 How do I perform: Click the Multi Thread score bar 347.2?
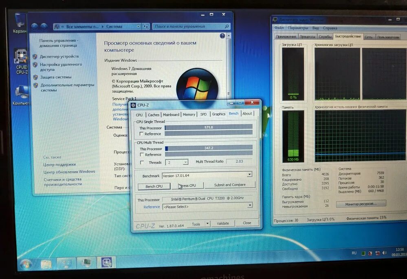pos(209,148)
